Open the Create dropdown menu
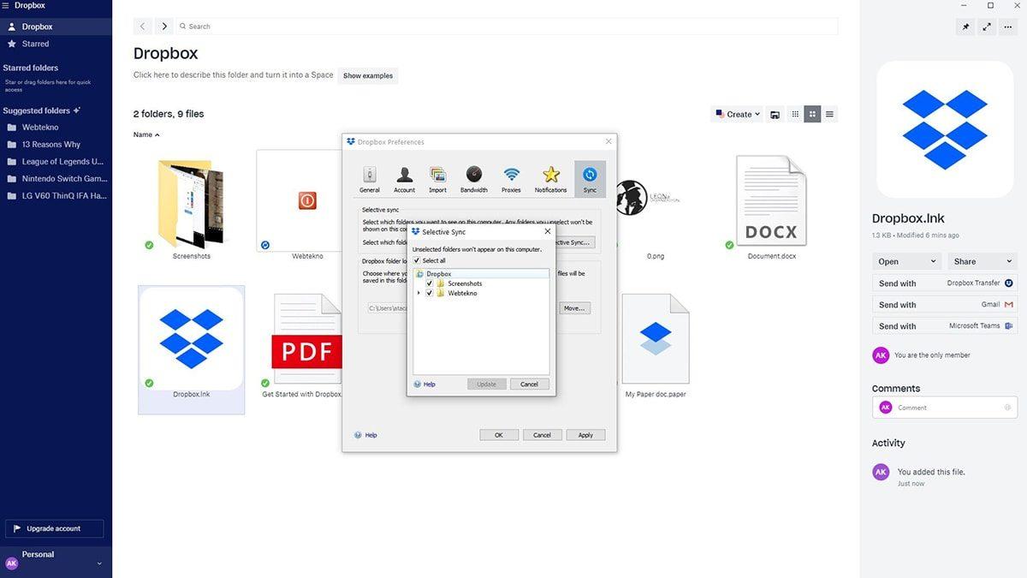Image resolution: width=1027 pixels, height=578 pixels. click(x=737, y=113)
